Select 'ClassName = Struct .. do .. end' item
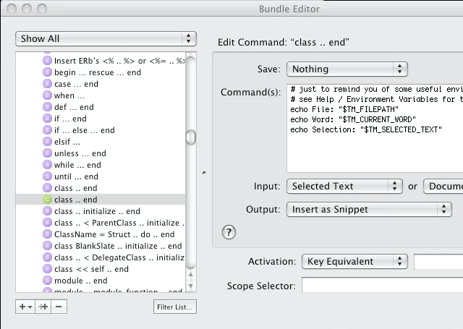Image resolution: width=463 pixels, height=329 pixels. [101, 234]
